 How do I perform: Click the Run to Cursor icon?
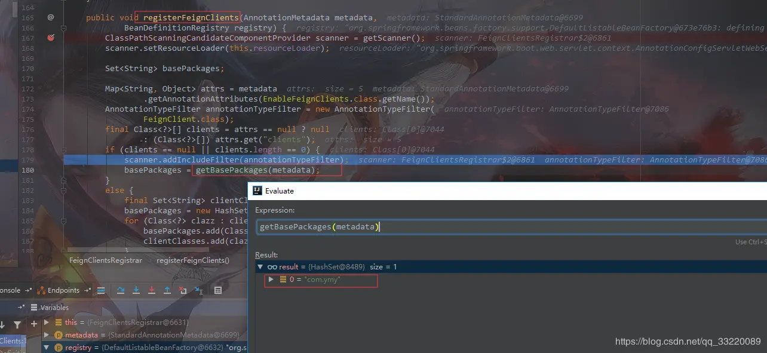[x=198, y=290]
